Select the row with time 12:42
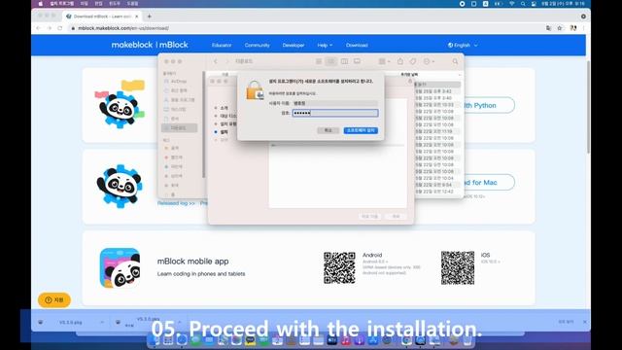The width and height of the screenshot is (622, 350). (436, 192)
